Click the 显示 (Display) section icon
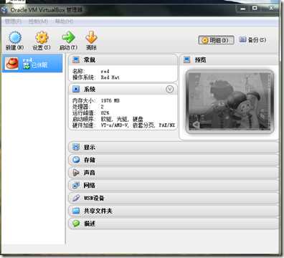The height and width of the screenshot is (258, 284). (x=76, y=147)
